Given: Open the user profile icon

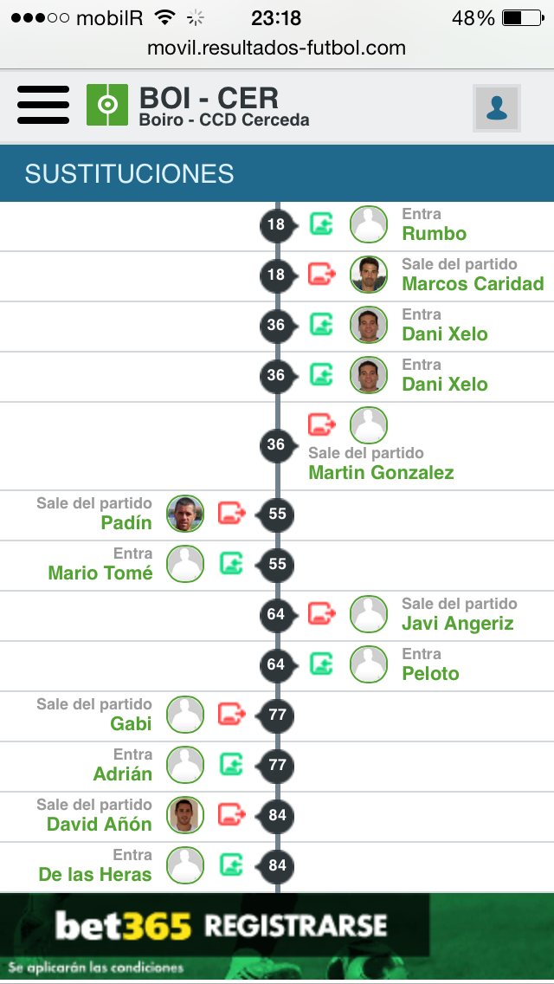Looking at the screenshot, I should click(x=497, y=108).
